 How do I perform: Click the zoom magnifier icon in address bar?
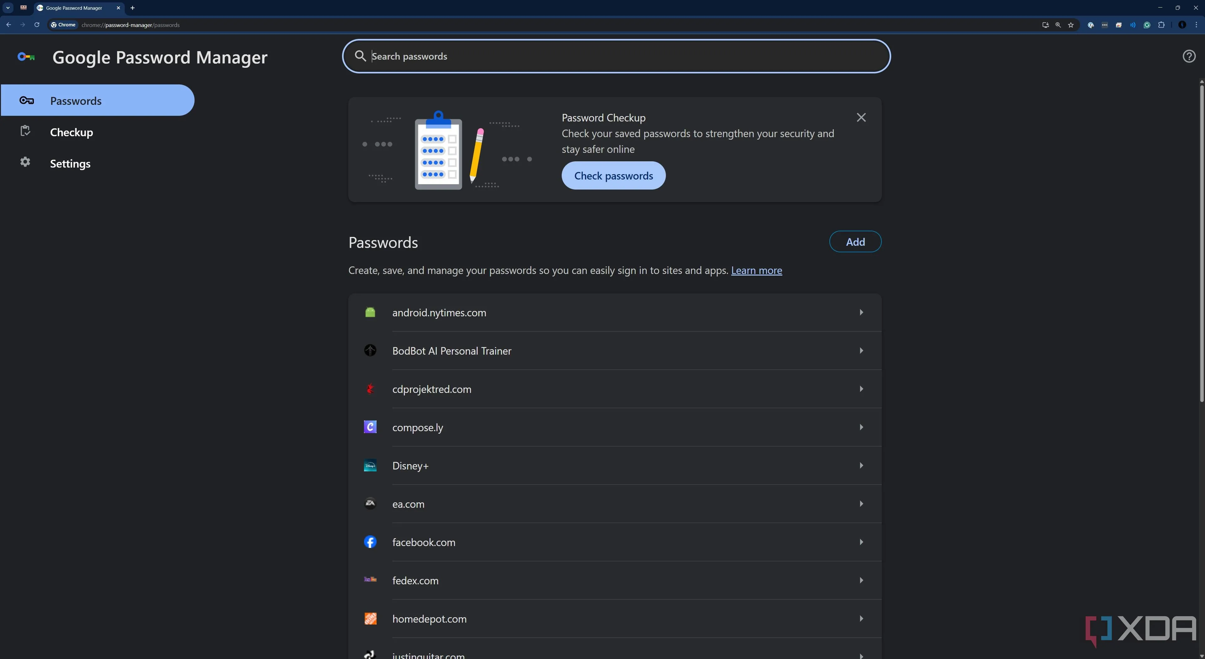(x=1058, y=25)
